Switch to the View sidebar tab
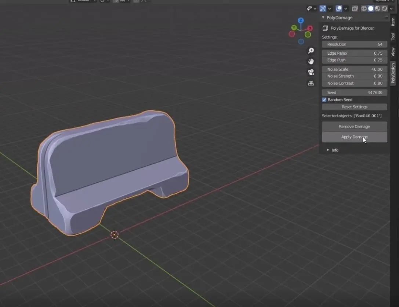 pos(393,52)
